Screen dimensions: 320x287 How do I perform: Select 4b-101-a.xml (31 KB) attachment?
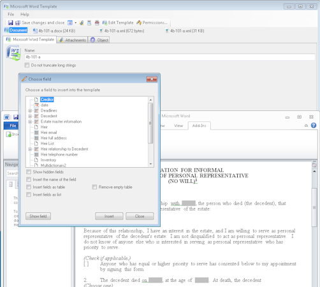pyautogui.click(x=185, y=31)
